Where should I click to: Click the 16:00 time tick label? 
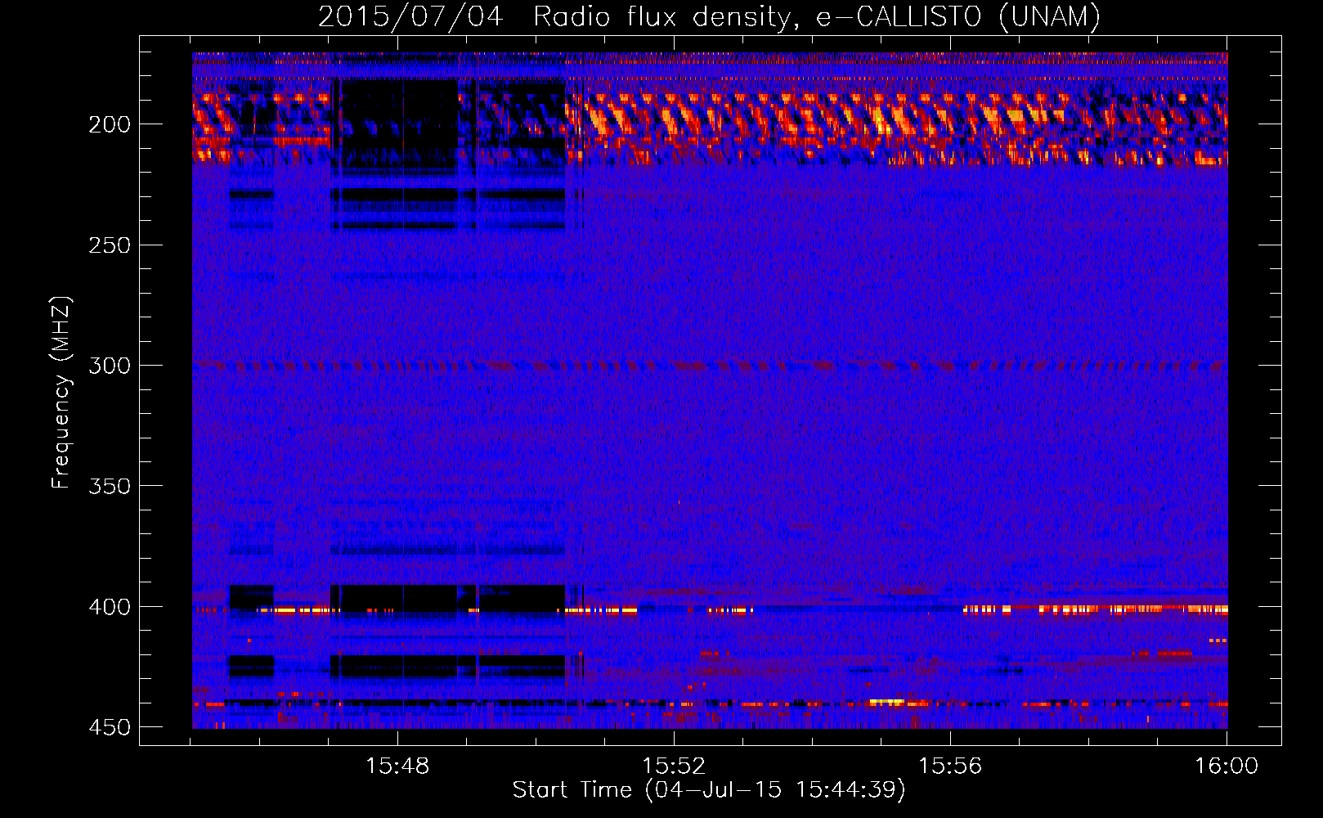pos(1227,766)
